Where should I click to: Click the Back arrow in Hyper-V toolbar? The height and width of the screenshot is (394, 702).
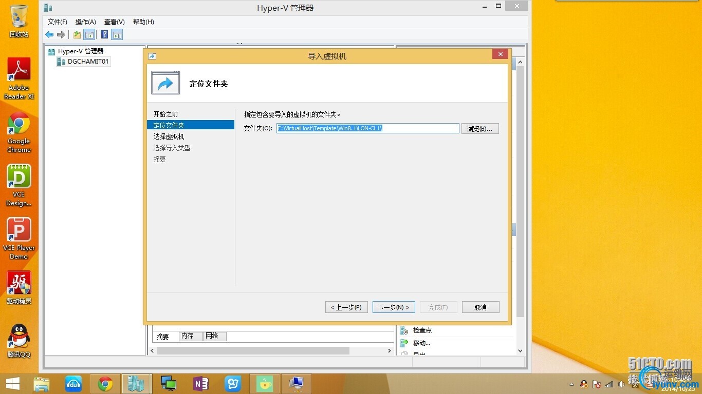point(49,34)
